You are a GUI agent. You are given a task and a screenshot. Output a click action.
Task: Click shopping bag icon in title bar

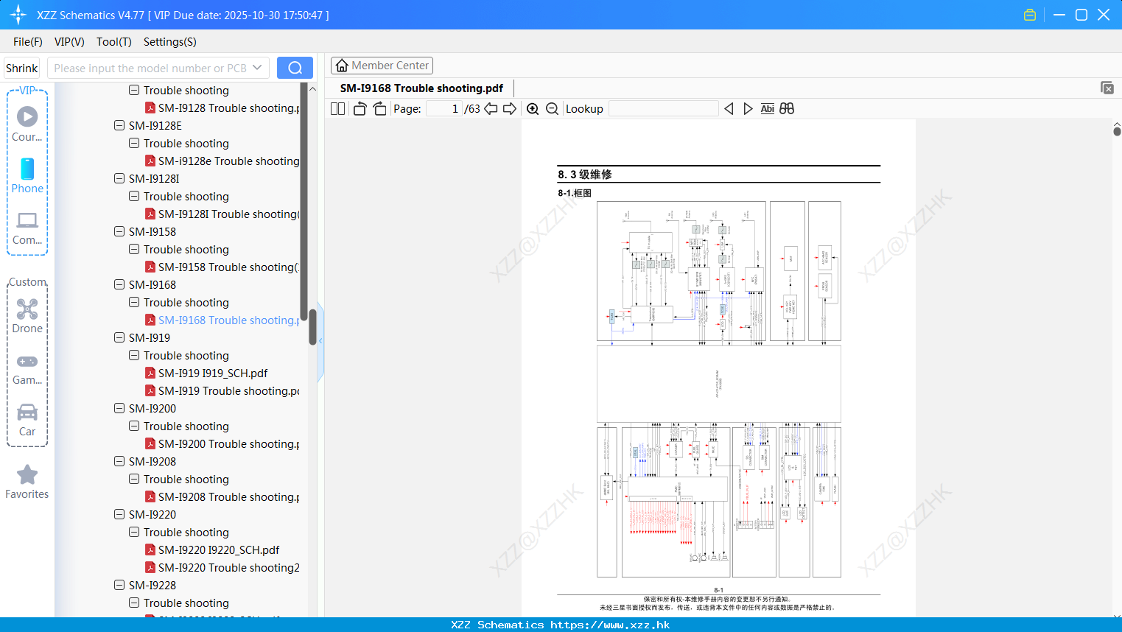[x=1030, y=15]
